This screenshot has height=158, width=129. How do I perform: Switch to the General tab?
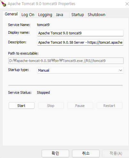pos(11,14)
